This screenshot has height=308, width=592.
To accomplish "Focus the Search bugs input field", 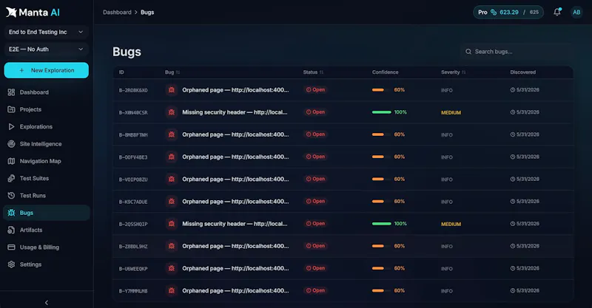I will [517, 52].
